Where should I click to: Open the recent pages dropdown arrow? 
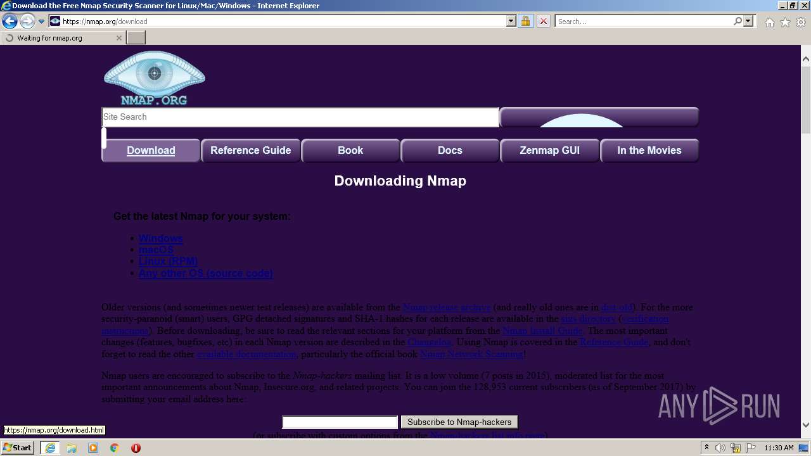click(x=41, y=22)
